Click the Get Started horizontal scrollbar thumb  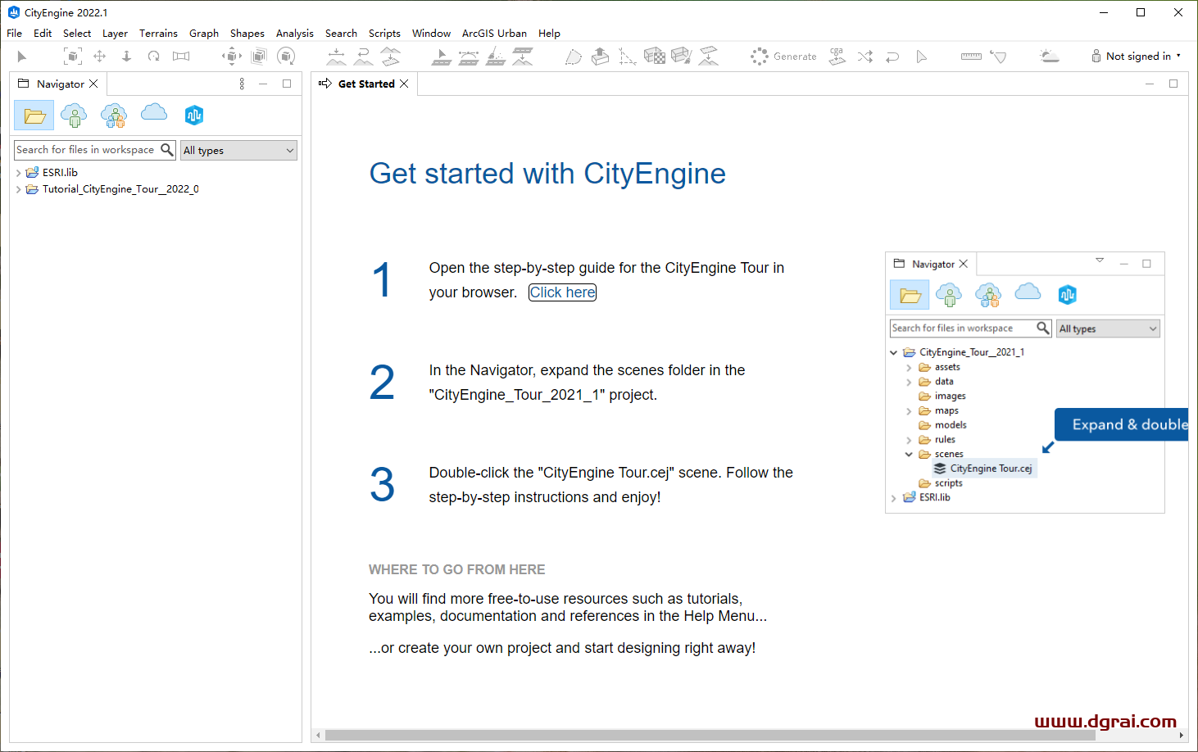click(710, 735)
